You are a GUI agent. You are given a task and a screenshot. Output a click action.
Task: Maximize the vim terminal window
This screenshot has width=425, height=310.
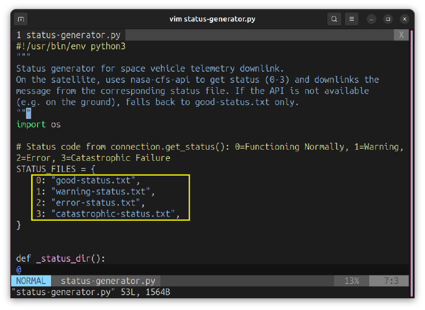tap(388, 19)
